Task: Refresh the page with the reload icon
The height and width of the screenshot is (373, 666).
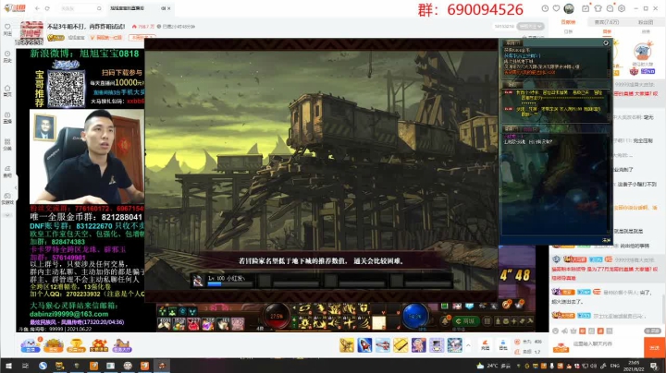Action: tap(47, 8)
